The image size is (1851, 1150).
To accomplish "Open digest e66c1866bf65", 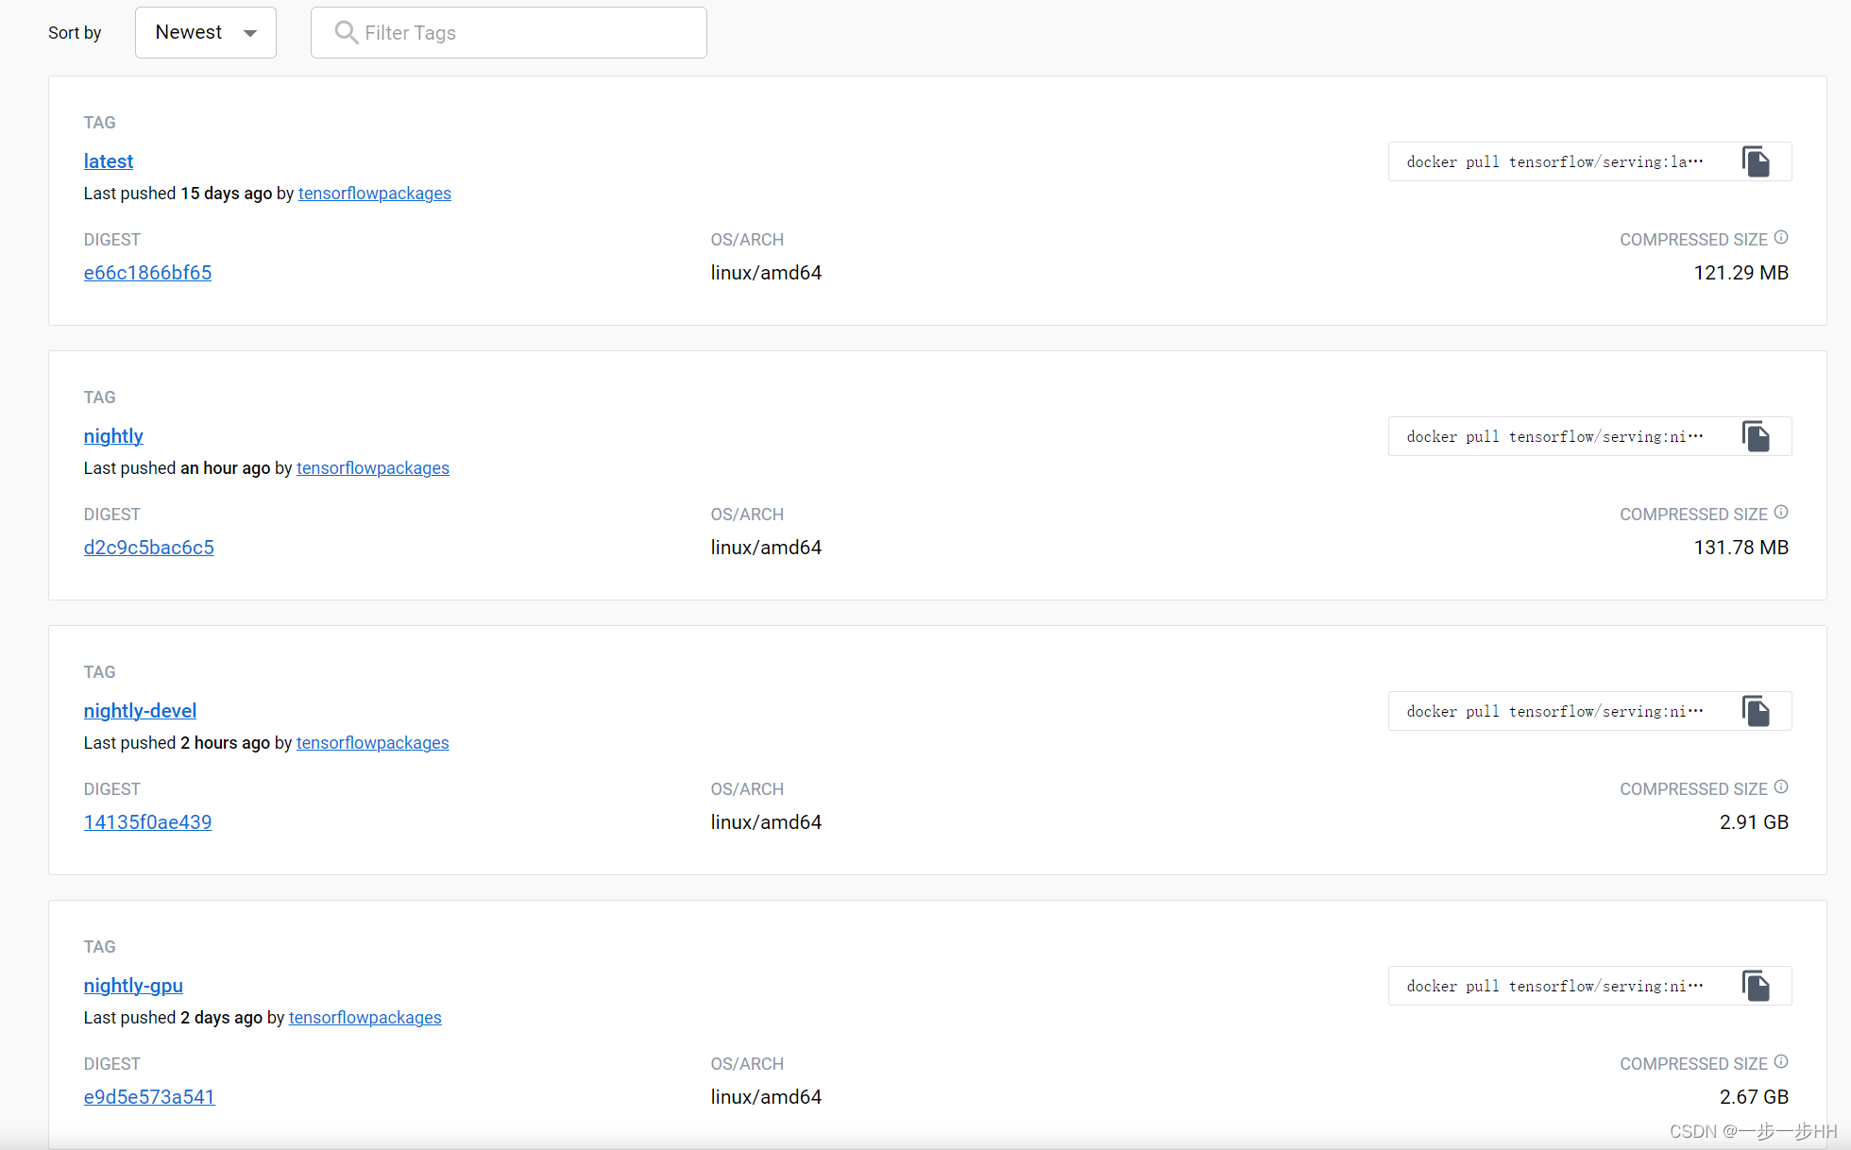I will pyautogui.click(x=147, y=273).
